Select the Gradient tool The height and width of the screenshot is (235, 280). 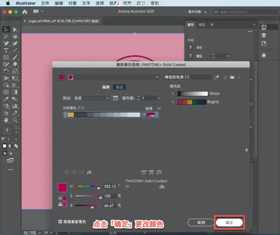[15, 92]
